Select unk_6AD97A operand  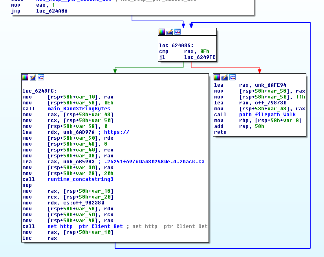(79, 132)
